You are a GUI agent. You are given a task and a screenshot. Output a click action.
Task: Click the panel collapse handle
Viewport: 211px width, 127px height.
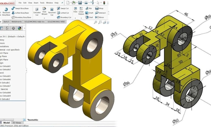[x=26, y=70]
